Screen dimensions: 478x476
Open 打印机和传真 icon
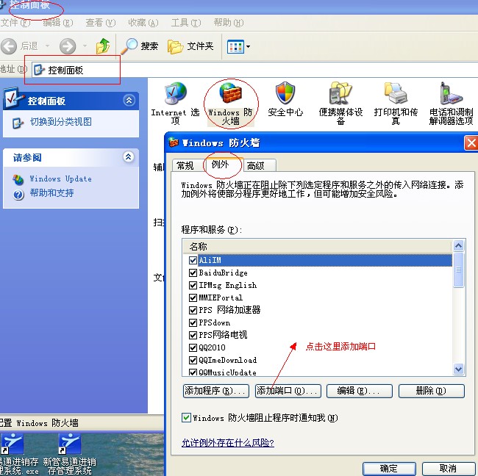(x=396, y=104)
